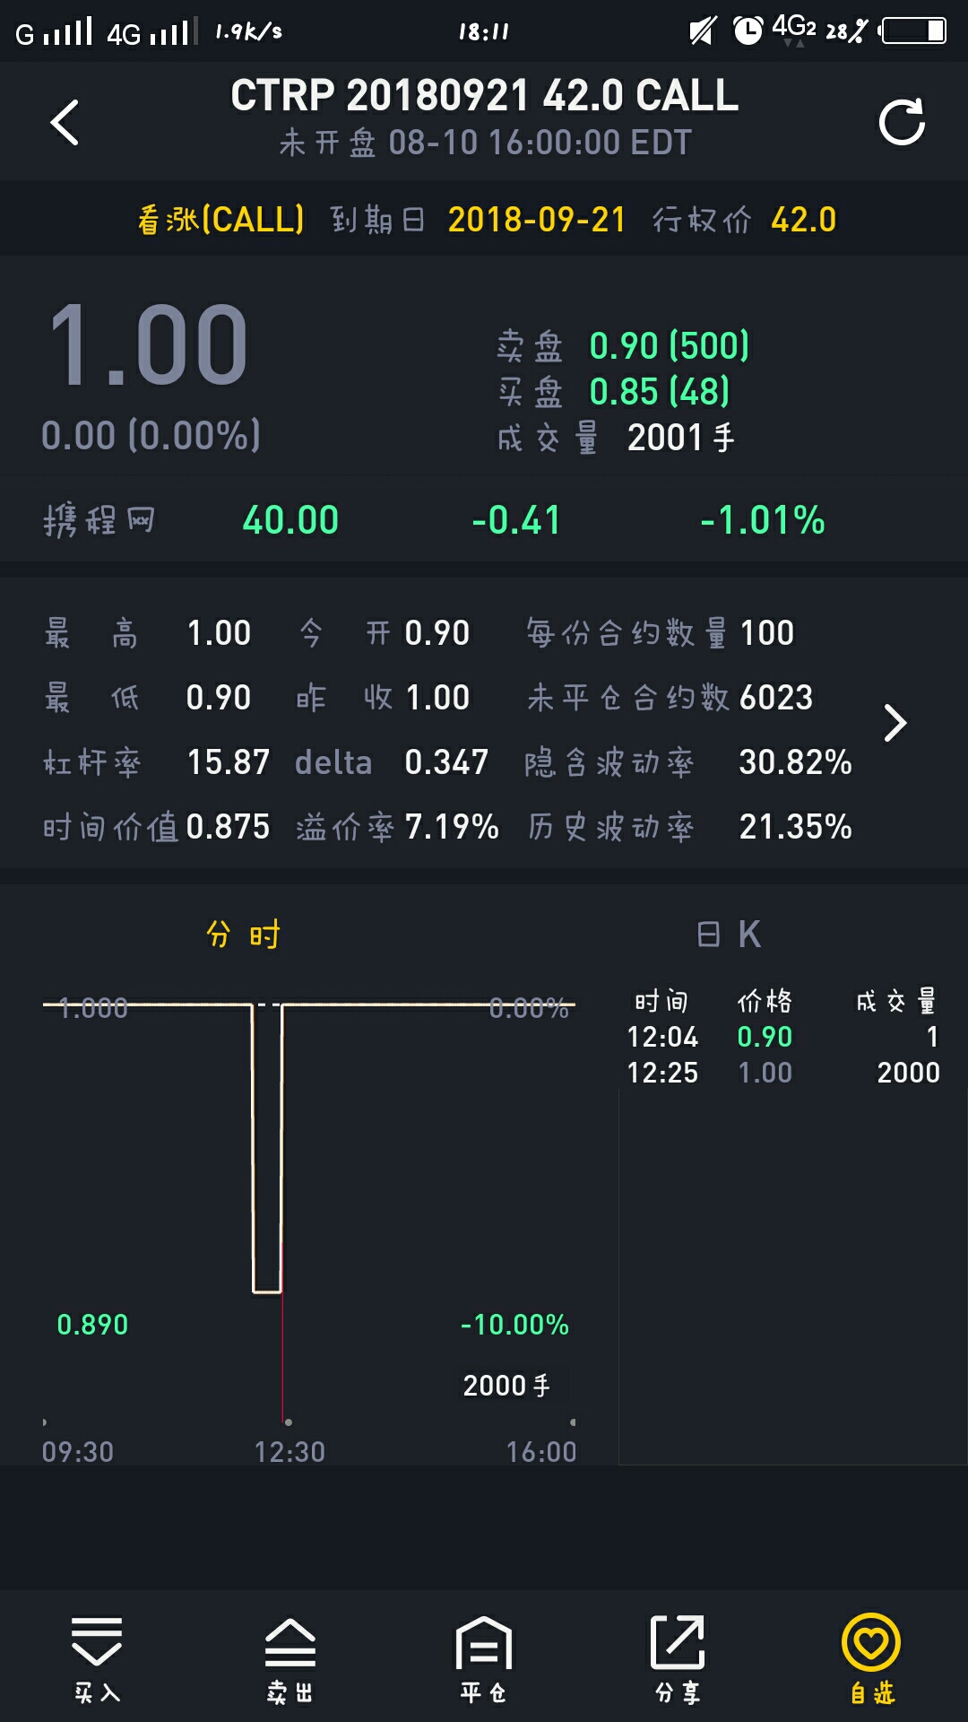Viewport: 968px width, 1722px height.
Task: Tap the alarm clock status icon
Action: [x=748, y=31]
